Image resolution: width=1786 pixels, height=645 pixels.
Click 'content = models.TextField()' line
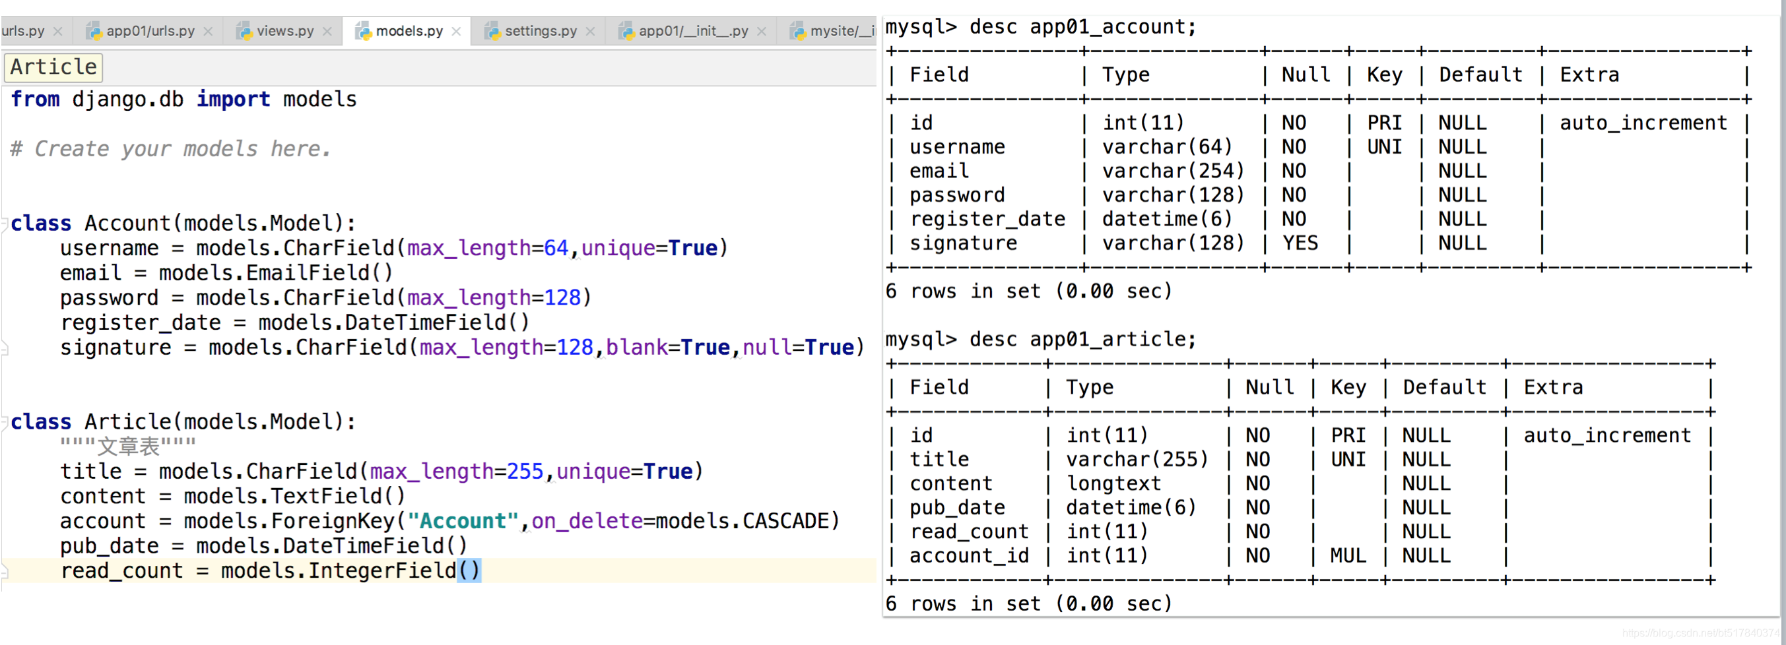[x=232, y=497]
